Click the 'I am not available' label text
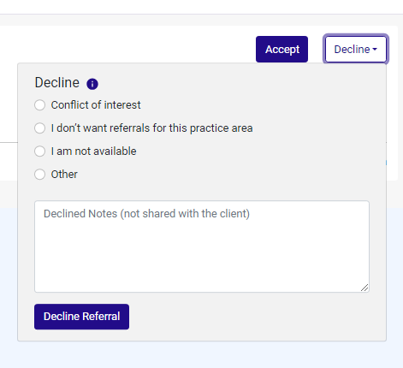Image resolution: width=403 pixels, height=368 pixels. point(93,151)
